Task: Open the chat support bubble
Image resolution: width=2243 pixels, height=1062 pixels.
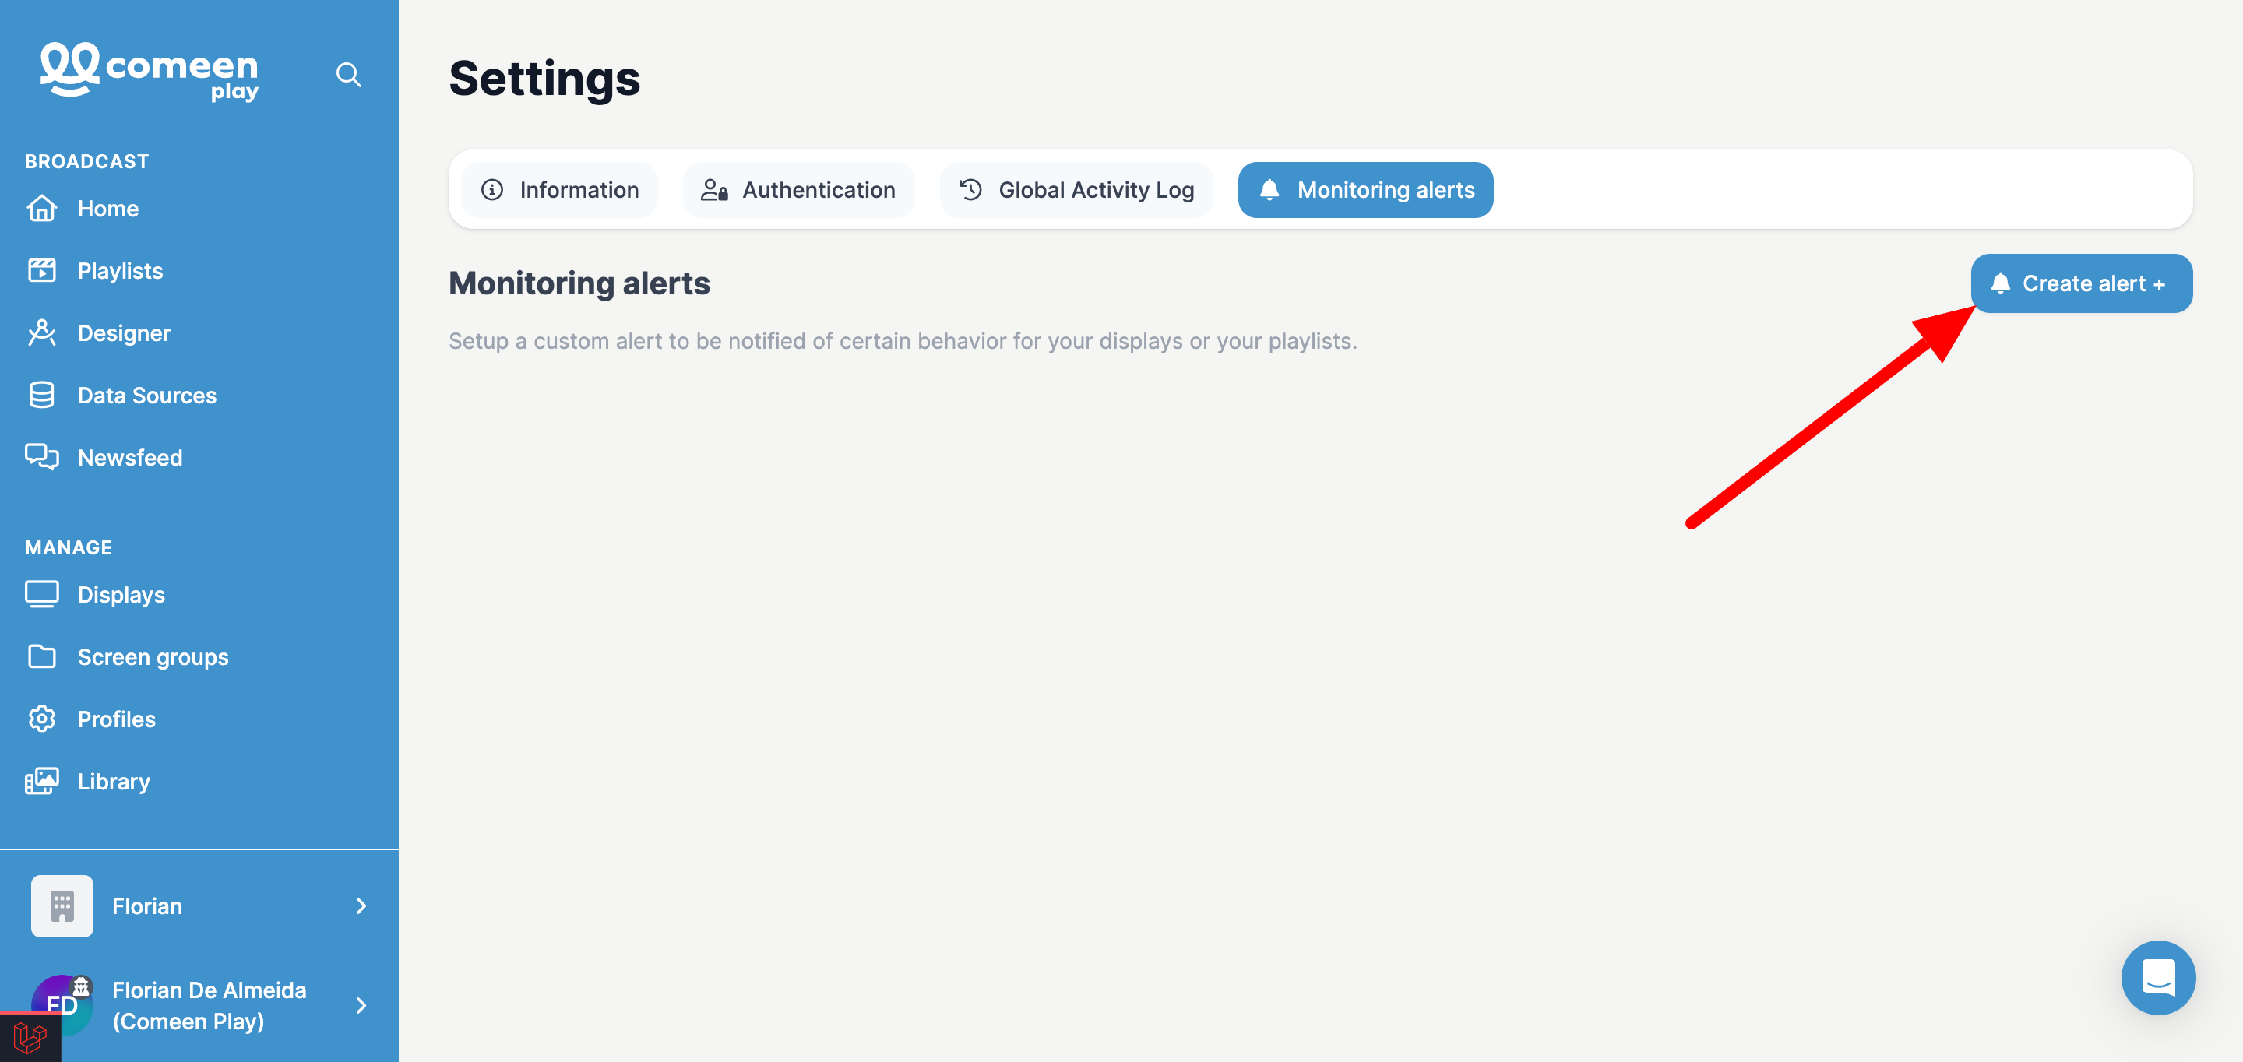Action: click(x=2159, y=978)
